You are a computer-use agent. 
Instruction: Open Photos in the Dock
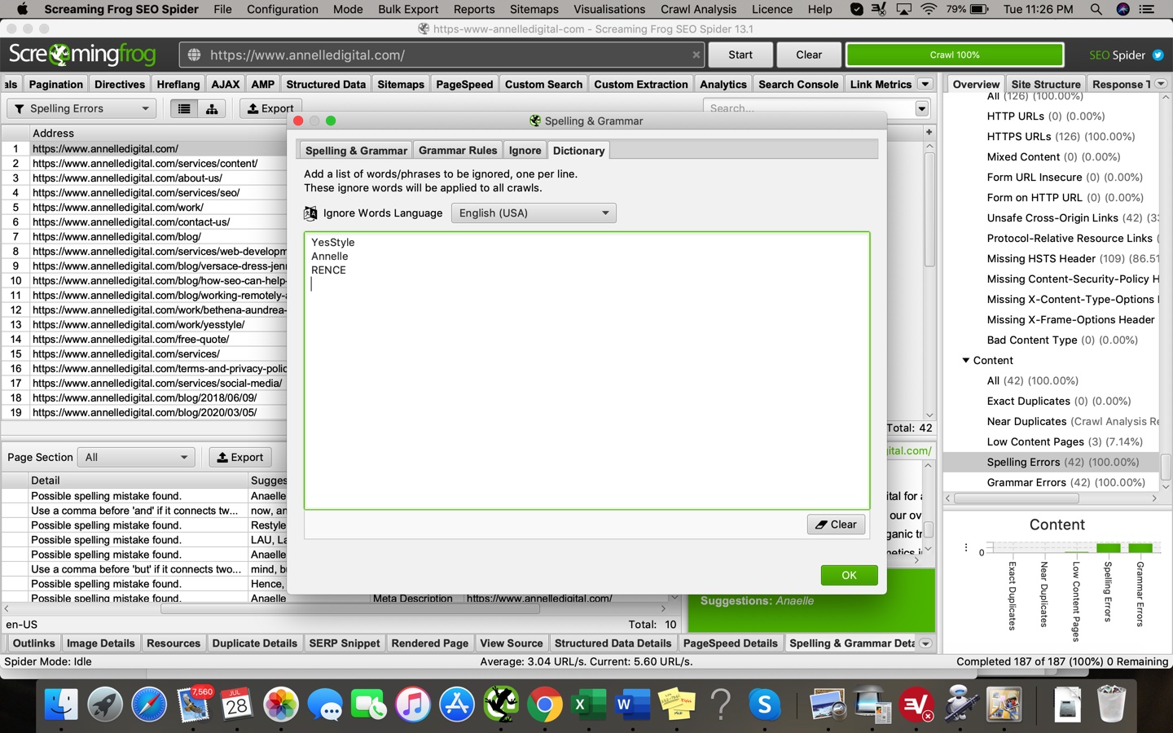(x=281, y=704)
